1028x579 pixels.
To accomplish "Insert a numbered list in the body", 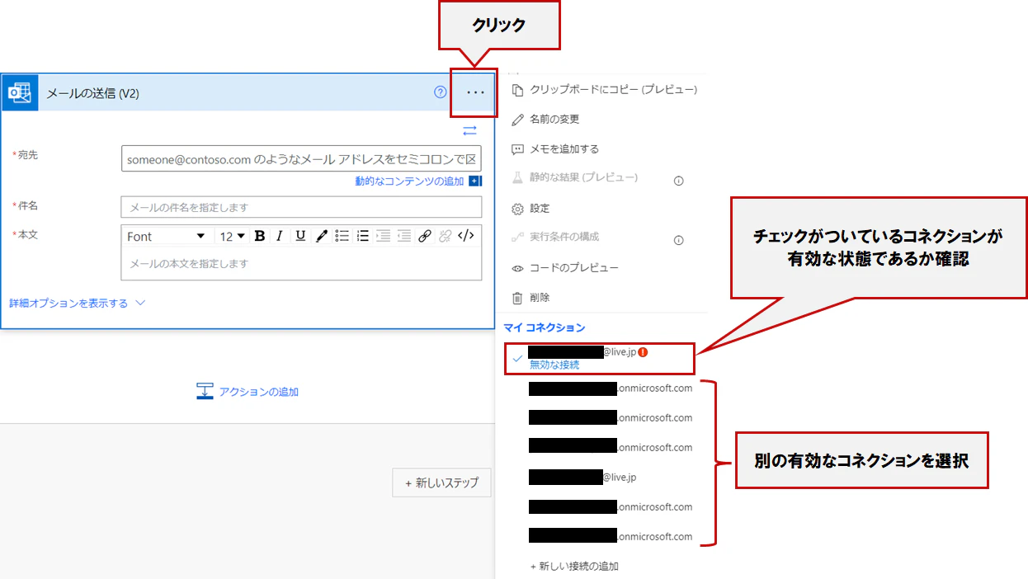I will click(362, 236).
